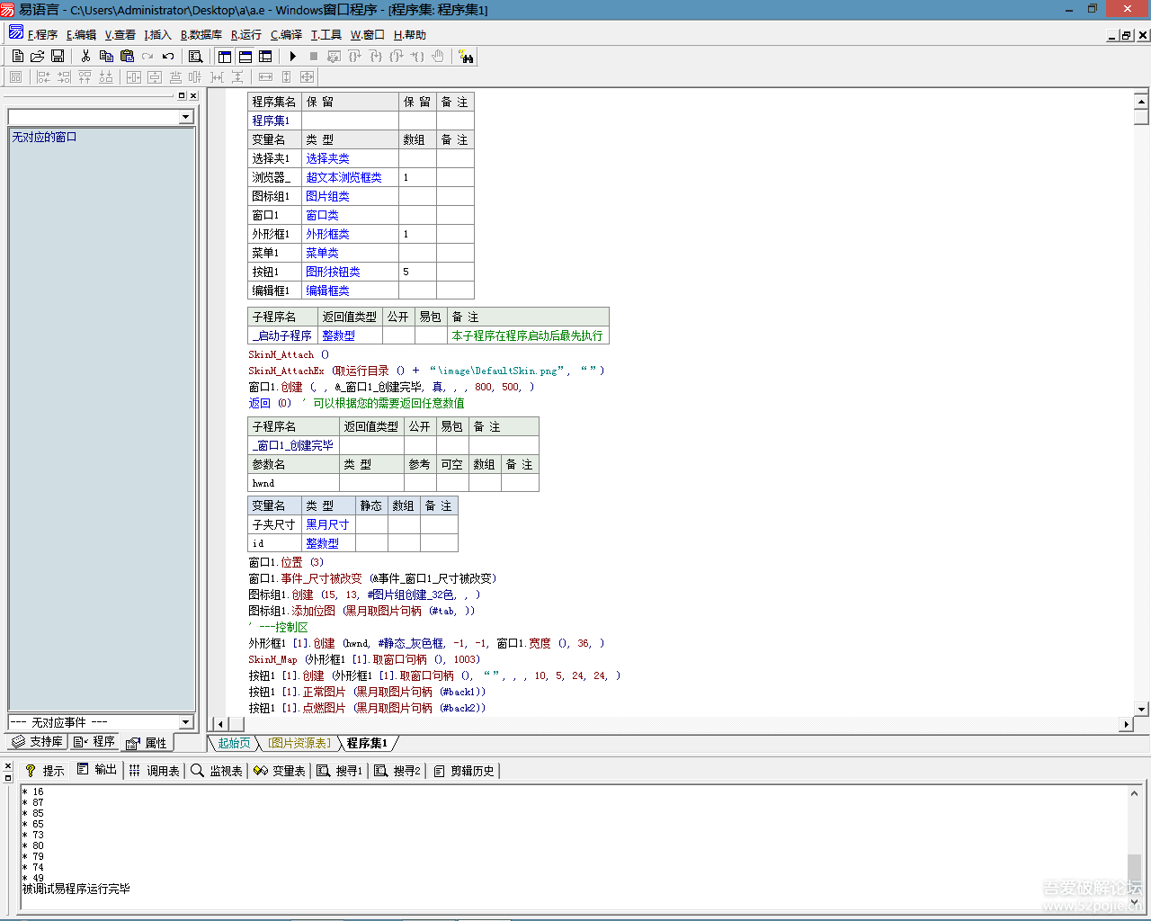Open the 变量表 tab
The height and width of the screenshot is (921, 1151).
(280, 771)
